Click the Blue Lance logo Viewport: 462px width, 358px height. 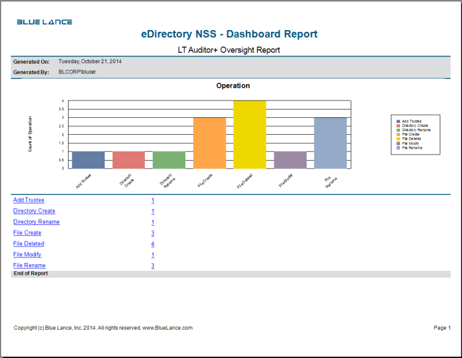(45, 22)
